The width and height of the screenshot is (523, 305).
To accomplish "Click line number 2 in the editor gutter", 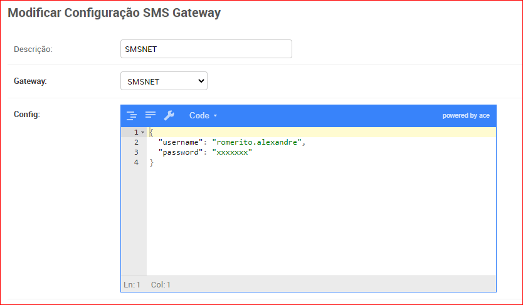I will (135, 143).
